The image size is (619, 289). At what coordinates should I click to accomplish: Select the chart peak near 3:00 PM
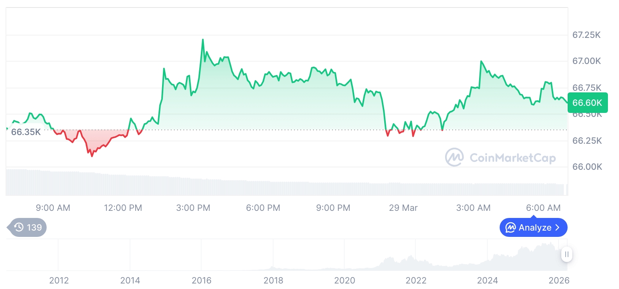(203, 39)
